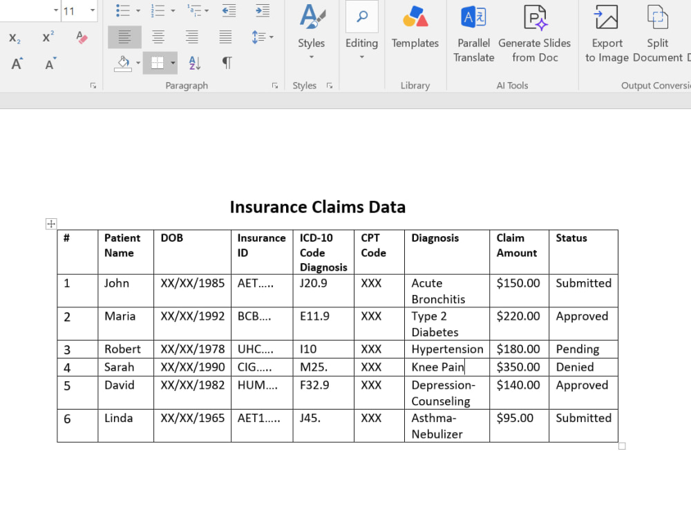Viewport: 691px width, 518px height.
Task: Open the font size dropdown
Action: click(92, 10)
